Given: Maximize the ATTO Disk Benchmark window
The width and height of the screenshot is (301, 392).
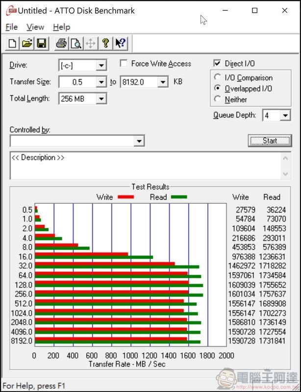Looking at the screenshot, I should 255,10.
